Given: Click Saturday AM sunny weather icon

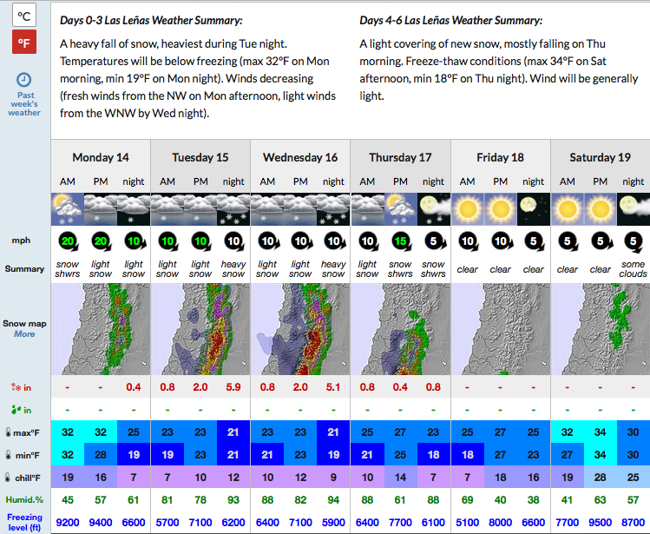Looking at the screenshot, I should click(568, 209).
